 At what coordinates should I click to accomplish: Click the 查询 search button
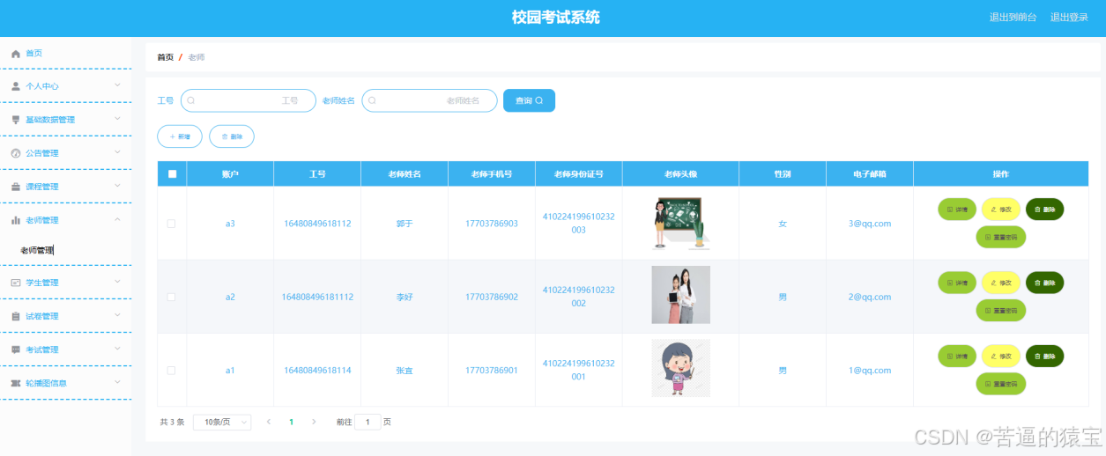pos(529,100)
